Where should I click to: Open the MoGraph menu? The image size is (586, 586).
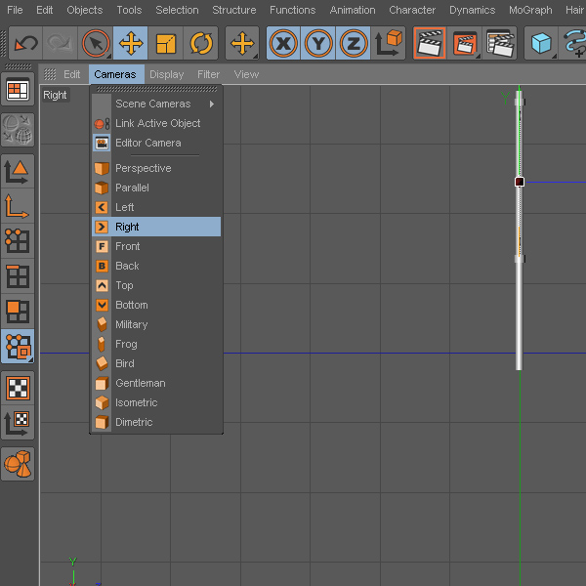[530, 10]
